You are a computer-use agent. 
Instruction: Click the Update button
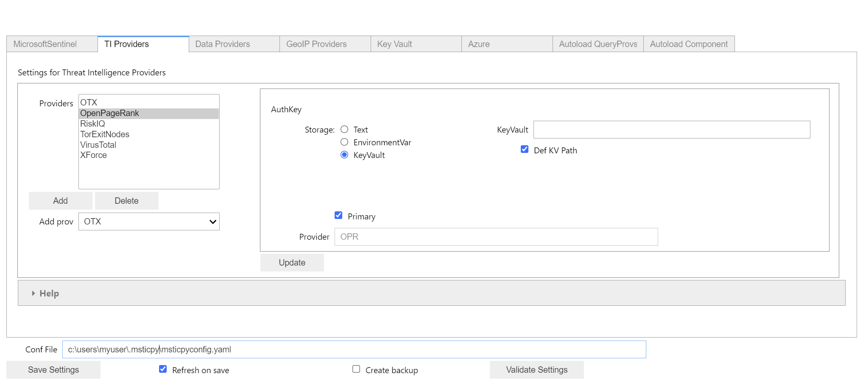point(292,263)
